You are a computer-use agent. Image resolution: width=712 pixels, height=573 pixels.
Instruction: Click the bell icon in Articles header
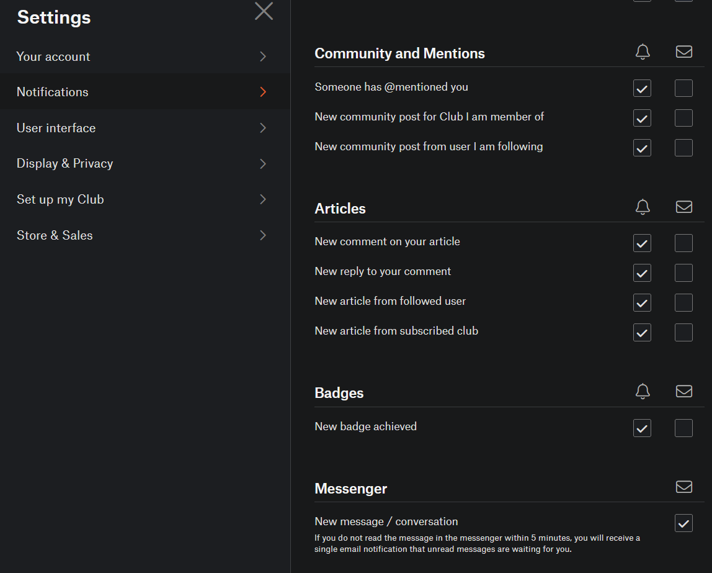[x=643, y=207]
